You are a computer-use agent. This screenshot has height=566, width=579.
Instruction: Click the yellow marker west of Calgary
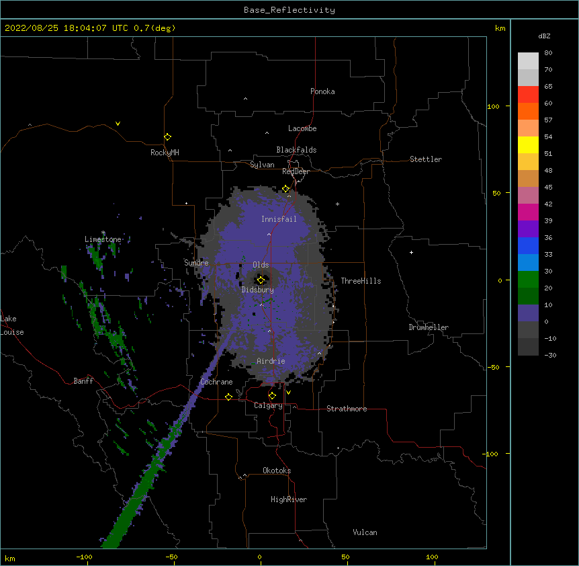click(x=228, y=397)
